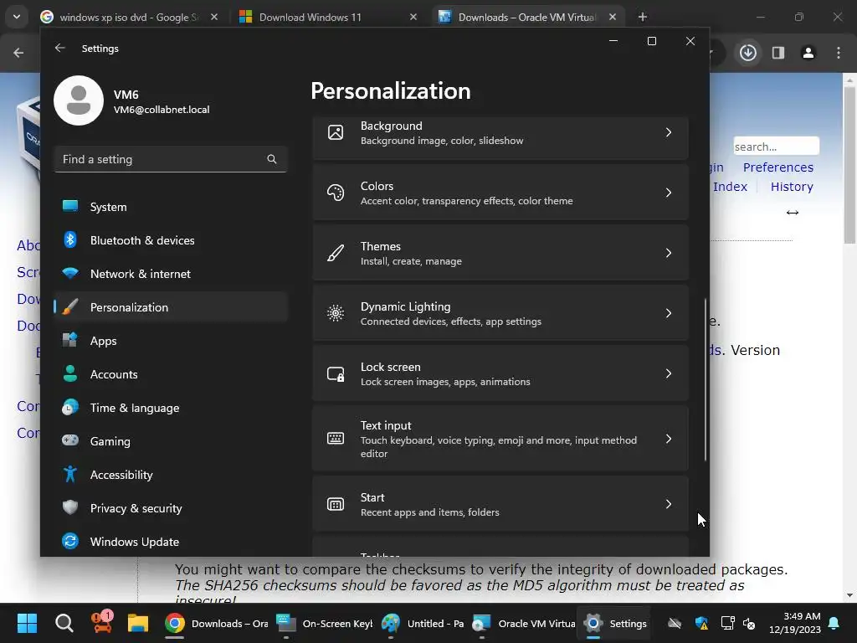Open System settings icon in sidebar
Image resolution: width=857 pixels, height=643 pixels.
pos(70,206)
